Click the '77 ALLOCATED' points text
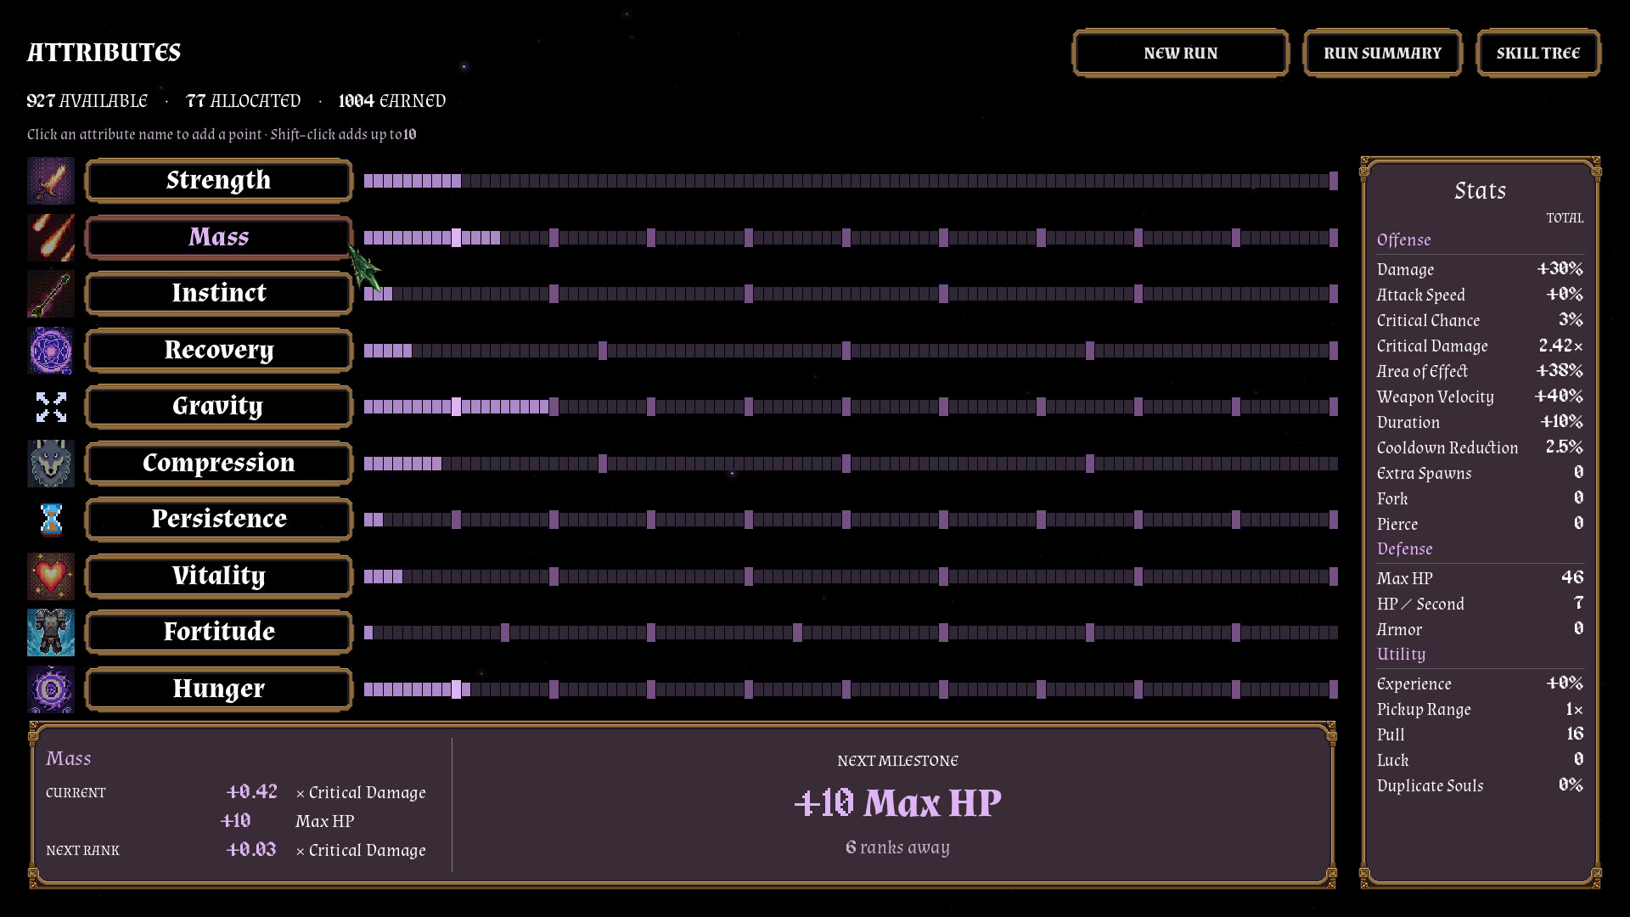Viewport: 1630px width, 917px height. point(244,101)
